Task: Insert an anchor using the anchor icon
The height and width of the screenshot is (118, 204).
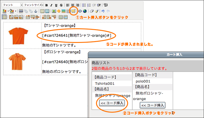Action: coord(36,11)
